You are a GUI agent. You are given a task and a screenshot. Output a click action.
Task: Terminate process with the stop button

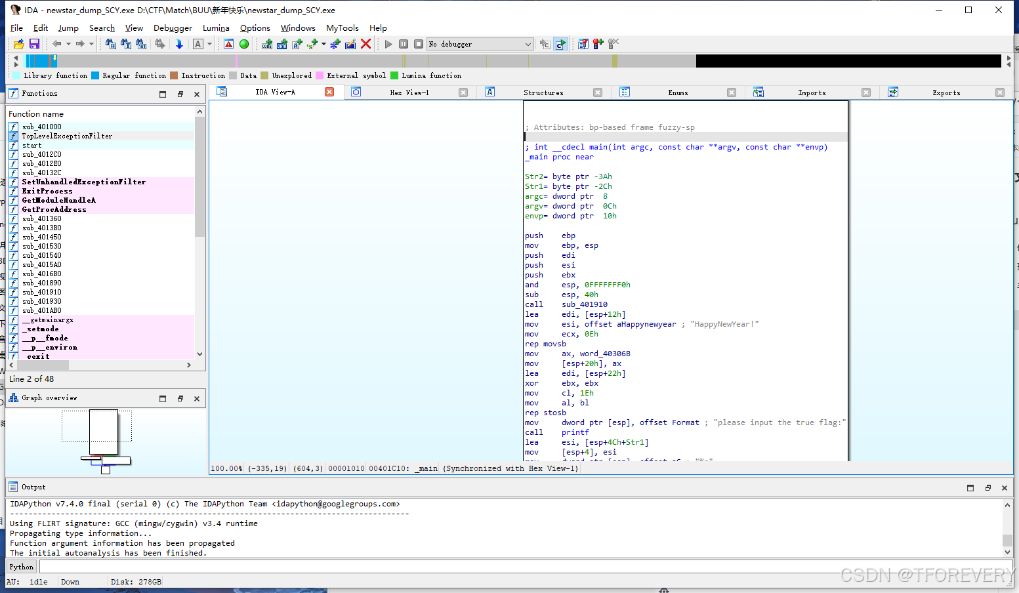coord(419,44)
